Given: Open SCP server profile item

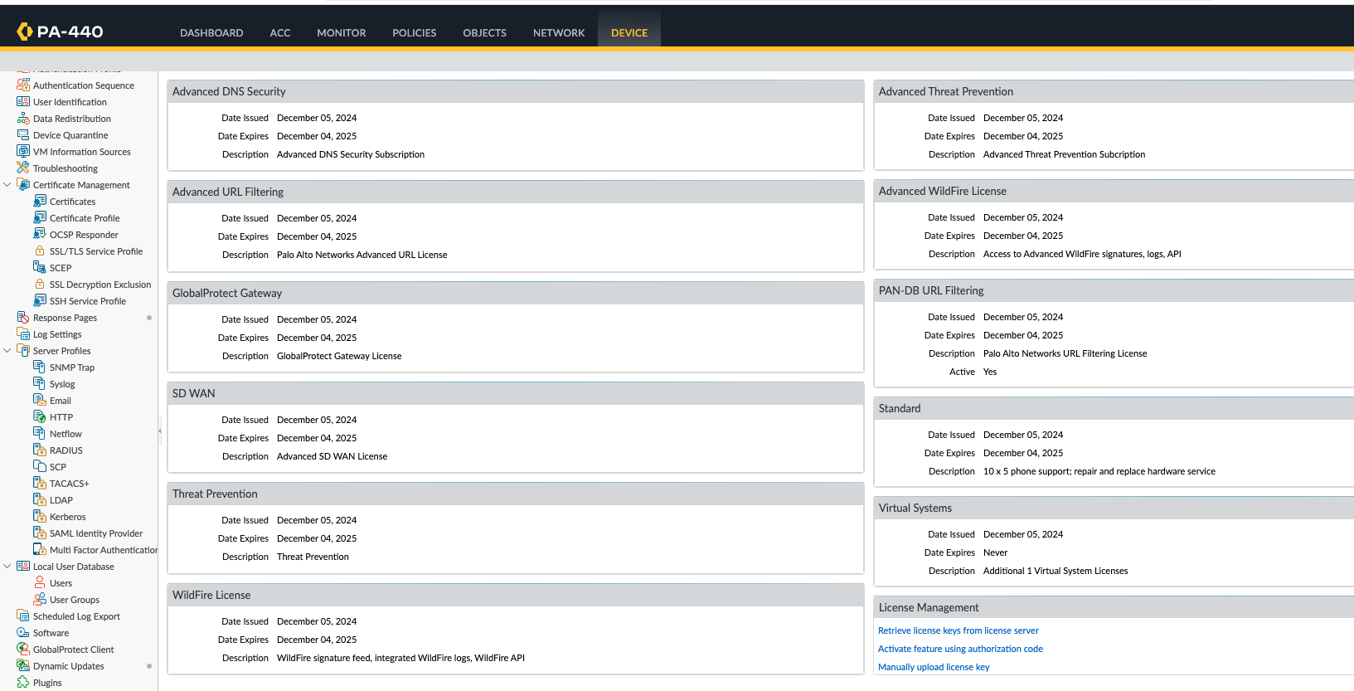Looking at the screenshot, I should [x=58, y=467].
